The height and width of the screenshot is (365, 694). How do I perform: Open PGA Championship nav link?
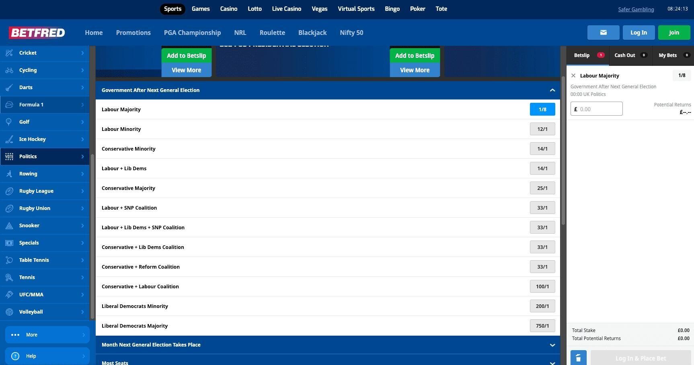(x=192, y=33)
